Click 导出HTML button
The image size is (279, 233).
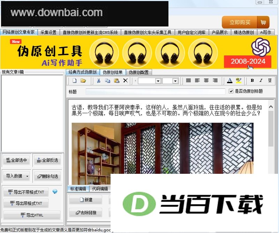[32, 215]
